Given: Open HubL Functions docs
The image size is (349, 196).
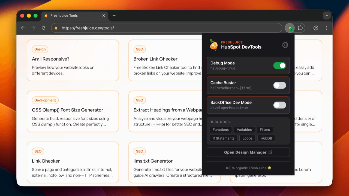Looking at the screenshot, I should [x=221, y=130].
